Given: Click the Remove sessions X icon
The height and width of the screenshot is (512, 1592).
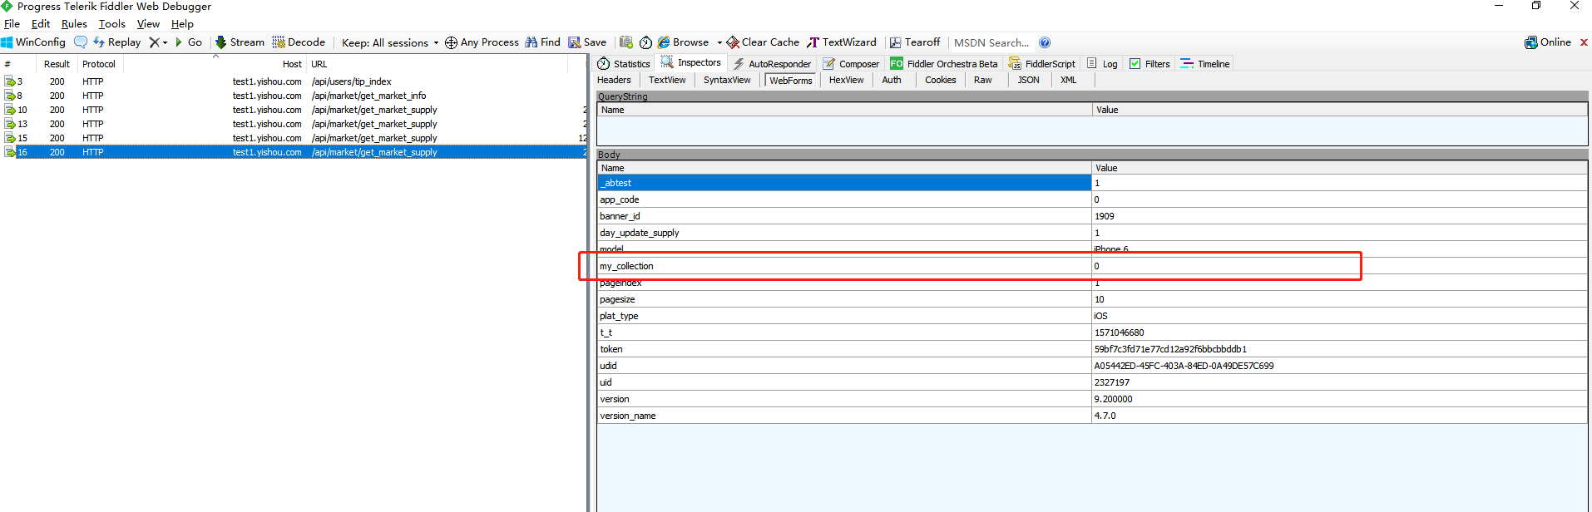Looking at the screenshot, I should coord(154,42).
